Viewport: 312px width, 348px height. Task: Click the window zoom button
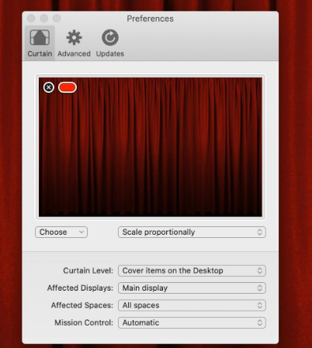click(x=57, y=19)
